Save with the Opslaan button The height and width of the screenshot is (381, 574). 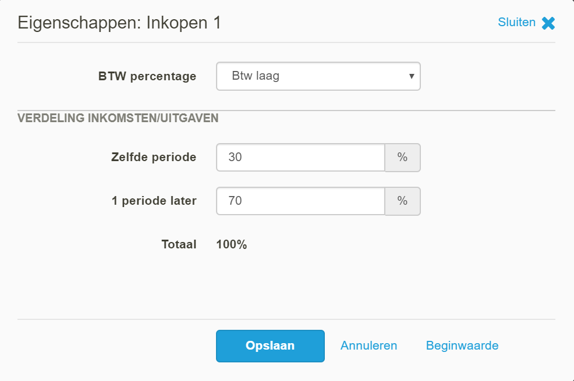pos(270,346)
